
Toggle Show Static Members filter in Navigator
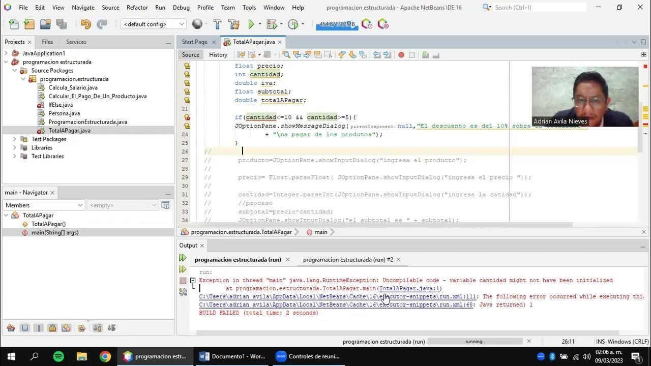click(x=38, y=328)
